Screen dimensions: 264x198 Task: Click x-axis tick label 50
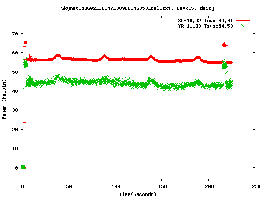click(69, 186)
